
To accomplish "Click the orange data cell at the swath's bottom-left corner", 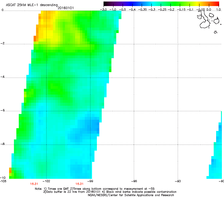I will 10,170.
